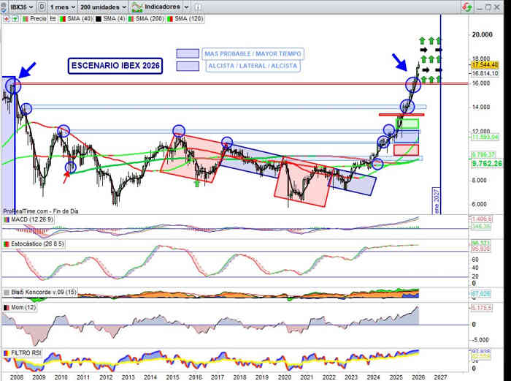The width and height of the screenshot is (511, 381).
Task: Click the Mom (12) indicator label
Action: [x=23, y=308]
